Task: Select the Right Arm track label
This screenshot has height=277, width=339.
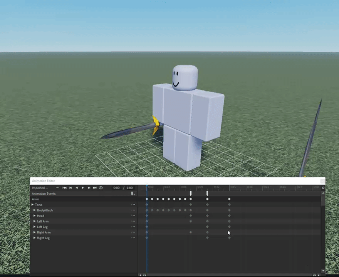Action: click(44, 232)
